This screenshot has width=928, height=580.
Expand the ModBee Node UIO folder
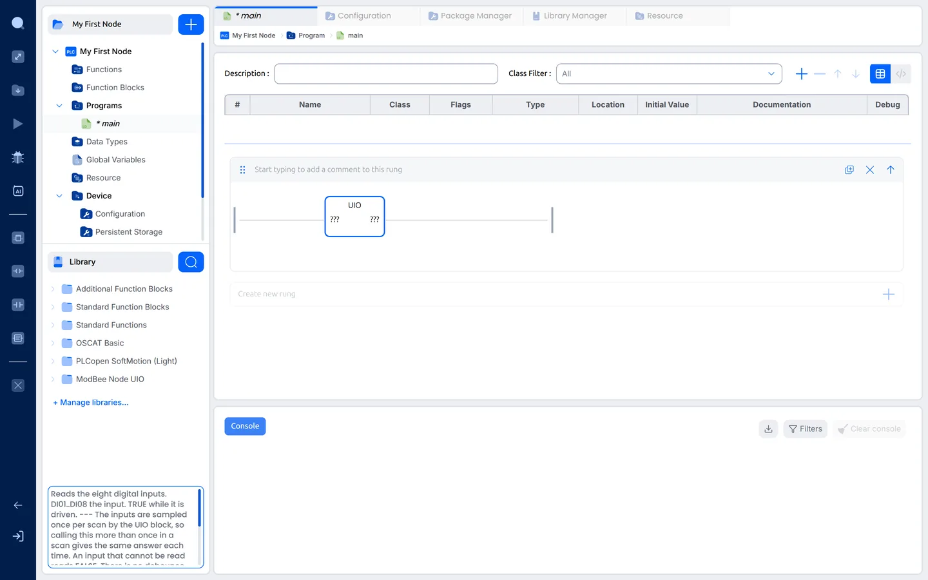53,380
